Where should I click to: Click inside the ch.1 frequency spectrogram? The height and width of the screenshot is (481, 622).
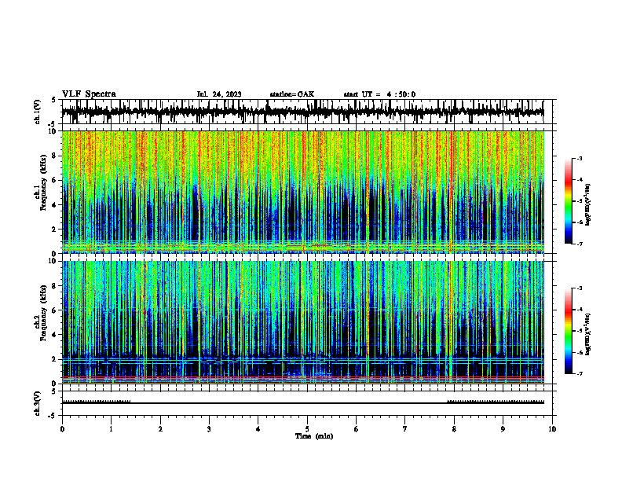coord(302,192)
